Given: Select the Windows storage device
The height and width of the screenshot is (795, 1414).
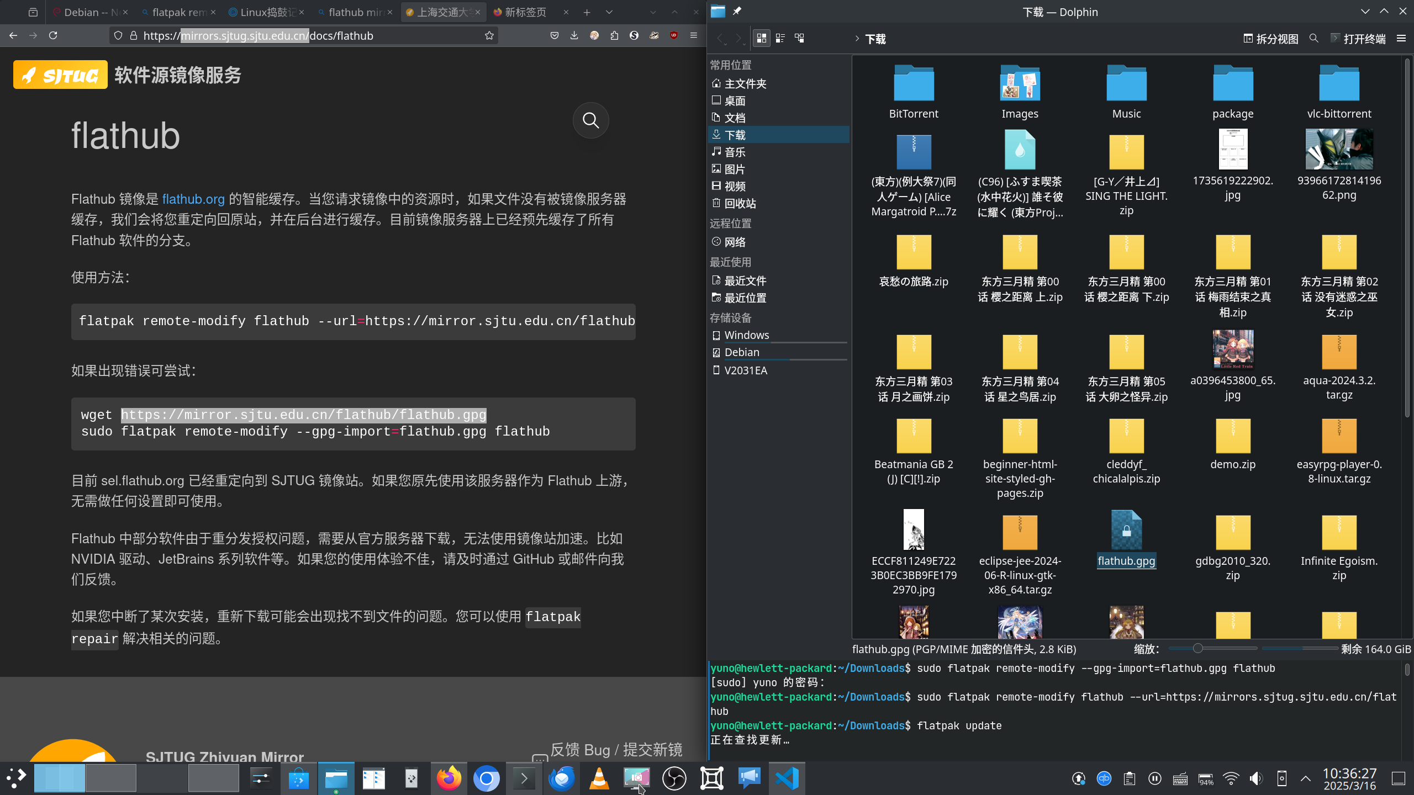Looking at the screenshot, I should 779,335.
